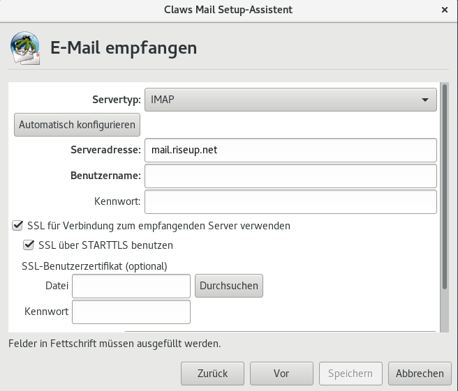
Task: Select the Kennwort field below Benutzername
Action: (290, 201)
